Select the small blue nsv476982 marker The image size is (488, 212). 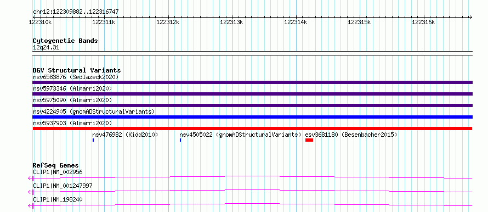pyautogui.click(x=93, y=140)
